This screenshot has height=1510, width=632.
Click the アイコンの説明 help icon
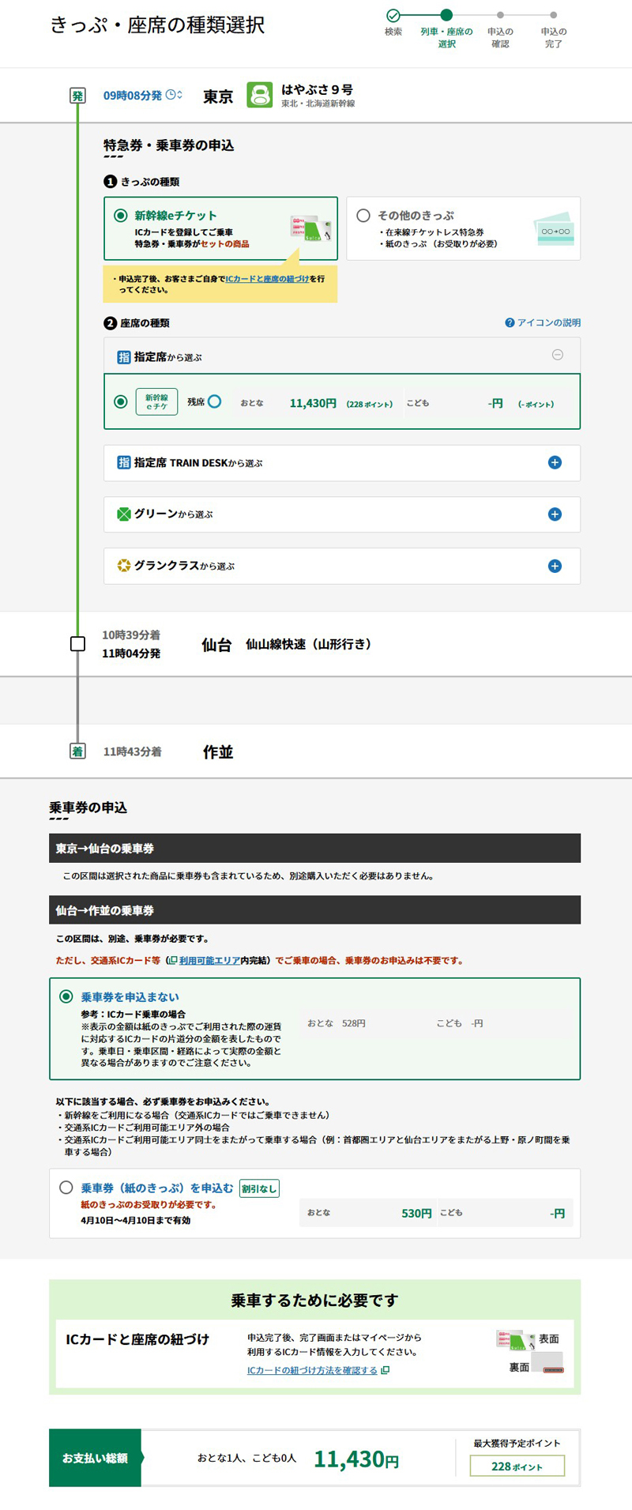tap(510, 323)
